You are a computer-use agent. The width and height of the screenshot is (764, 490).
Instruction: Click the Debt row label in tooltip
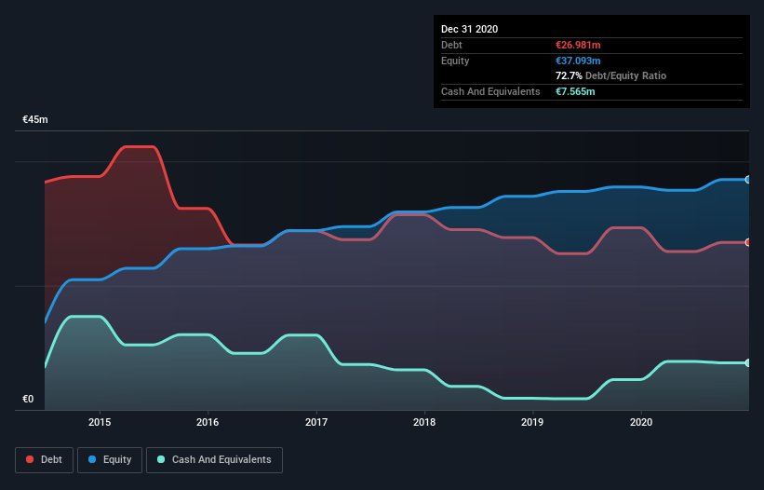tap(451, 45)
